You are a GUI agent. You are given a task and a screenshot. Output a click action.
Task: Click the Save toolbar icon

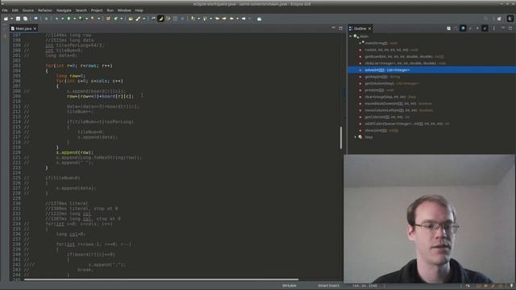18,19
